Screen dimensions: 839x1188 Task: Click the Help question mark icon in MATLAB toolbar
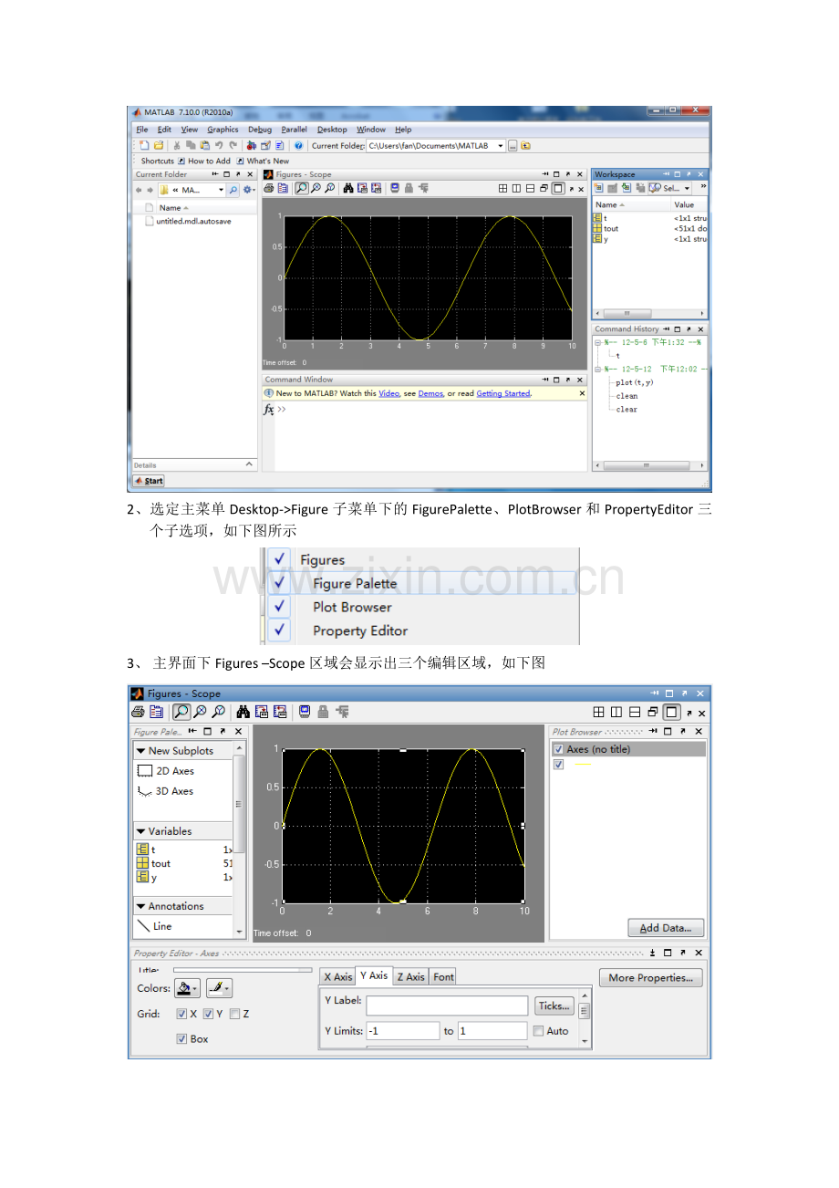[298, 145]
